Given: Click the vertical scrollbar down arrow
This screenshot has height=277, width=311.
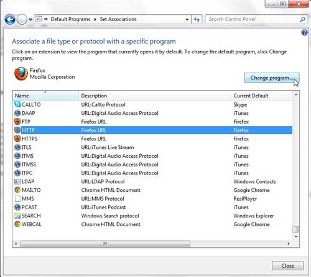Looking at the screenshot, I should point(296,236).
